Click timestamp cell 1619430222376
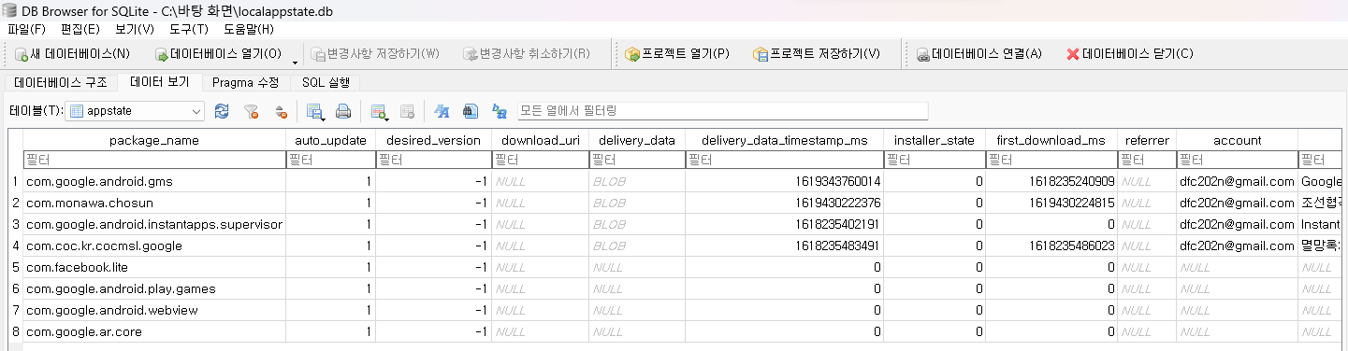The width and height of the screenshot is (1348, 351). (784, 203)
